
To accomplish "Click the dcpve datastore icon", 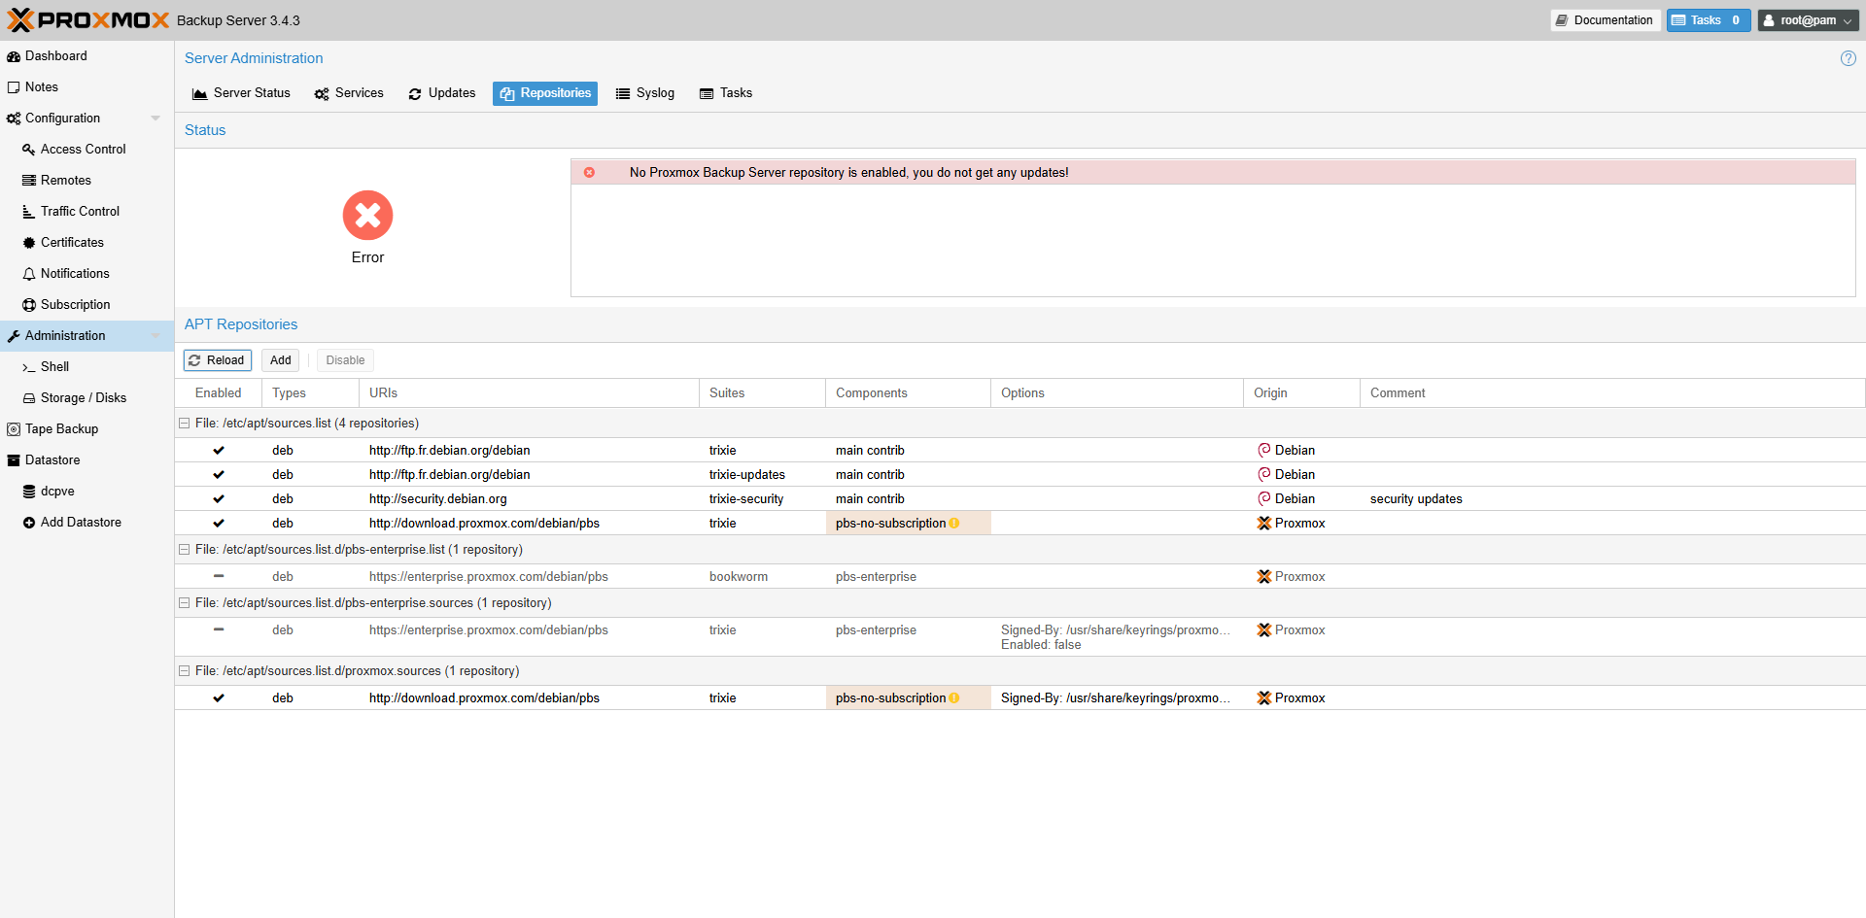I will (29, 492).
